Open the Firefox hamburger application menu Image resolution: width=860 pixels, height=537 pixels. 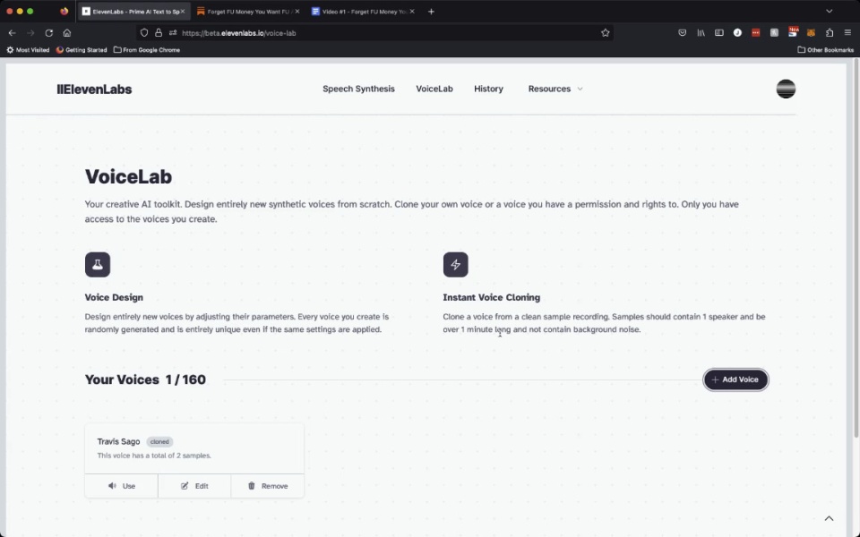tap(848, 33)
